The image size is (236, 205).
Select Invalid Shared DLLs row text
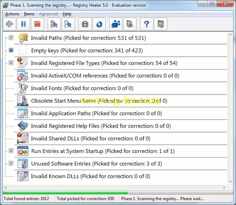tap(91, 139)
